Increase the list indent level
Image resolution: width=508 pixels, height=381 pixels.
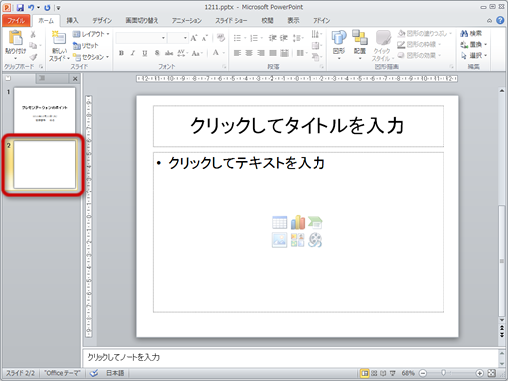284,38
